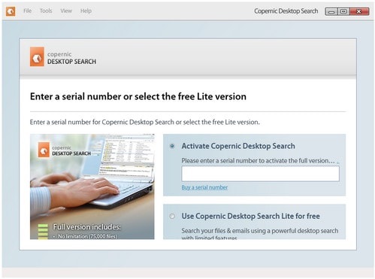Click the green stacked bars icon in image
This screenshot has width=375, height=279.
coord(43,232)
